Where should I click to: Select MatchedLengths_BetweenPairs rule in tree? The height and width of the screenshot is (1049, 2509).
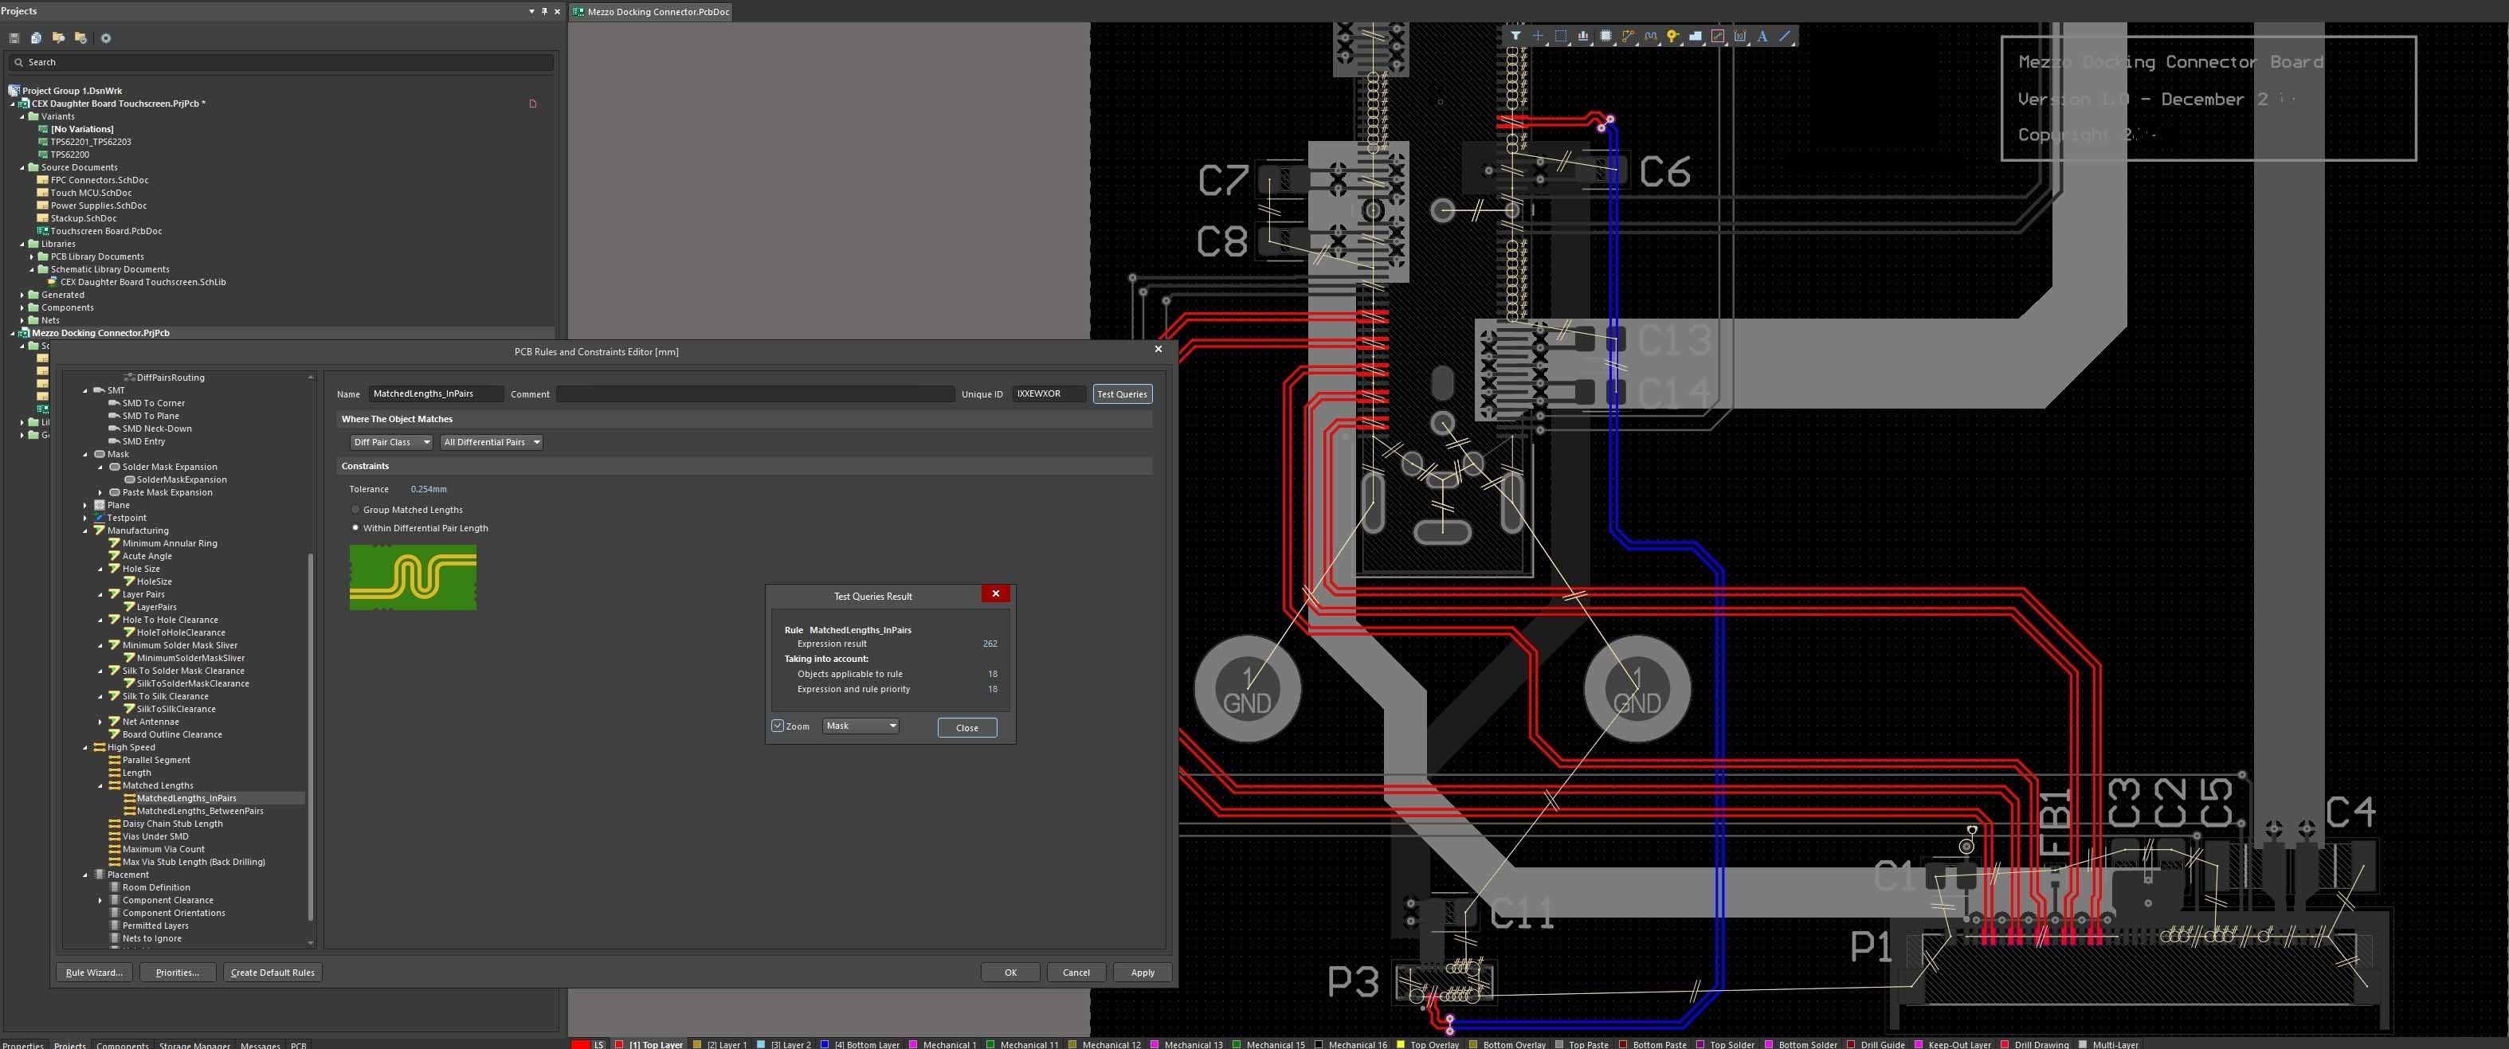(x=200, y=810)
